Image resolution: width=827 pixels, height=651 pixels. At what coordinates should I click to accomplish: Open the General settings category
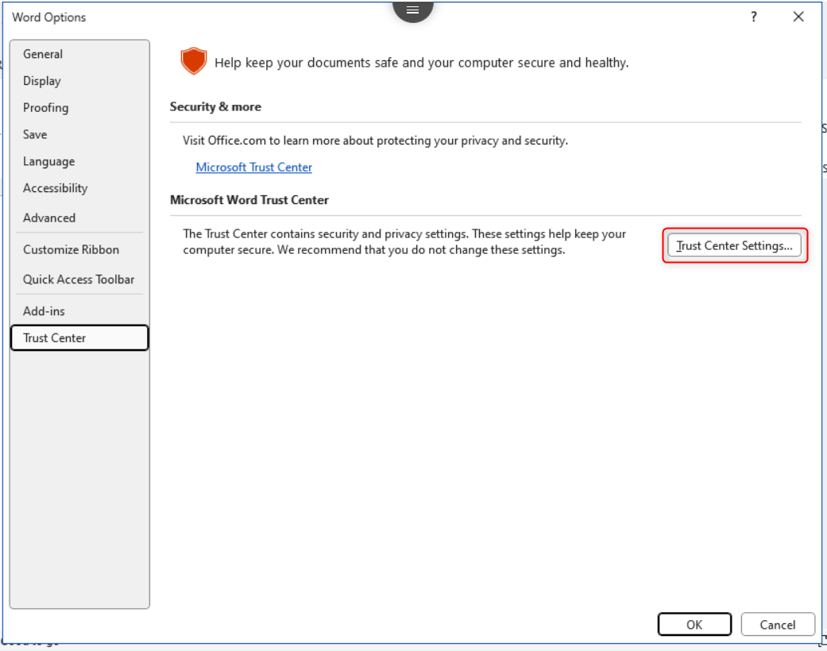pyautogui.click(x=43, y=54)
